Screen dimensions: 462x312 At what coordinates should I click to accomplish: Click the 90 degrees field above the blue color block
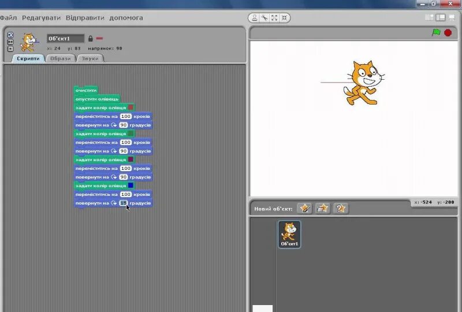click(124, 177)
